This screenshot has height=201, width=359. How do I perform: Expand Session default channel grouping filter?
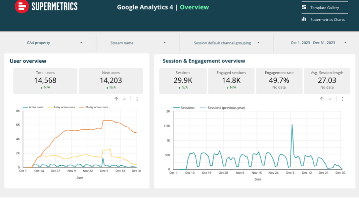tap(226, 43)
